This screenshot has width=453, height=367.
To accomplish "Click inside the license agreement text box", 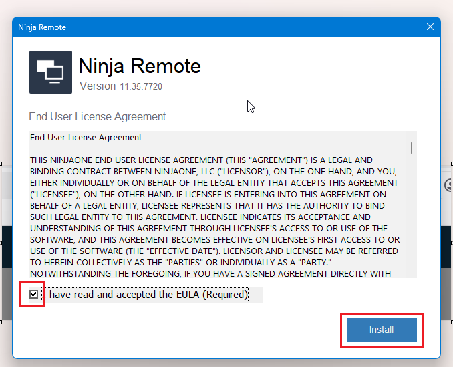I will click(217, 205).
